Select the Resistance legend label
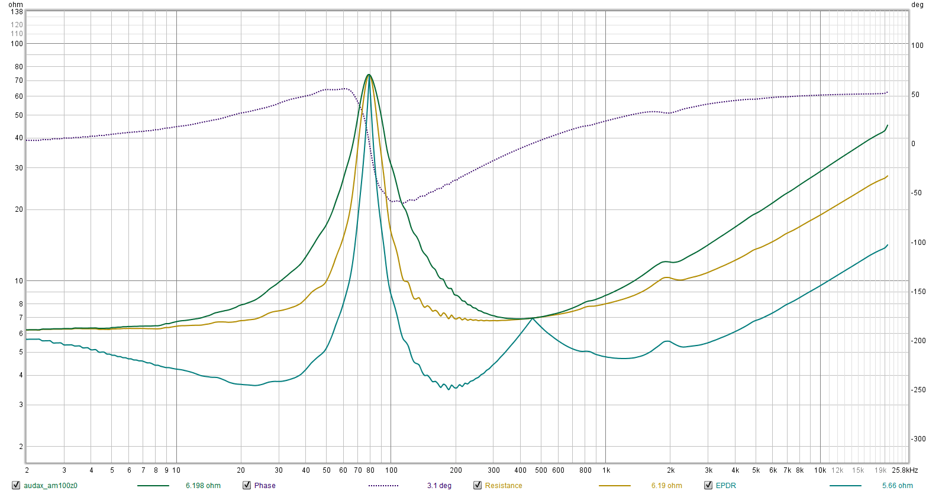This screenshot has height=494, width=942. point(504,486)
